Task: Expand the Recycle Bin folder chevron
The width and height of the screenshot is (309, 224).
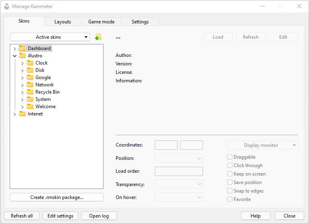Action: click(x=22, y=92)
